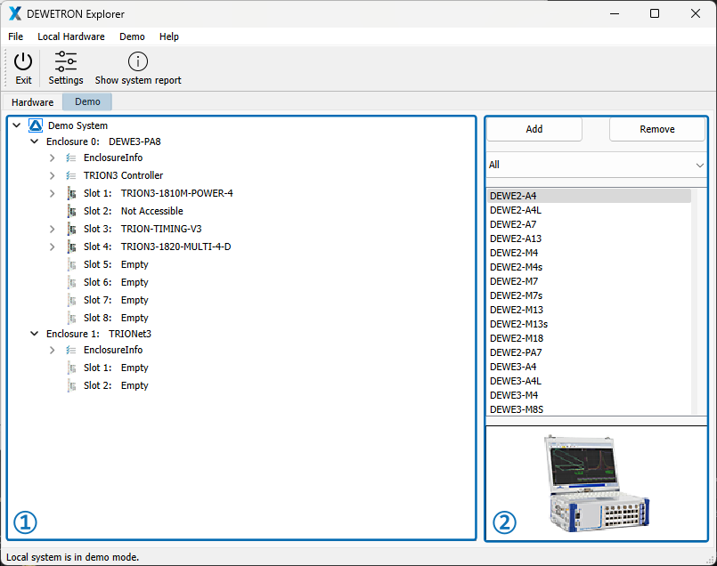Image resolution: width=717 pixels, height=566 pixels.
Task: Expand Slot 1 TRION3-1810M-POWER-4
Action: pos(53,193)
